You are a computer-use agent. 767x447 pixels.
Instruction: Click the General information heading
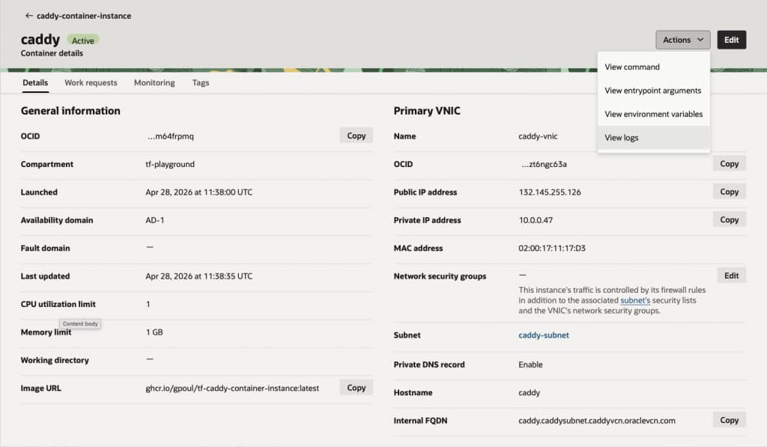[x=70, y=111]
